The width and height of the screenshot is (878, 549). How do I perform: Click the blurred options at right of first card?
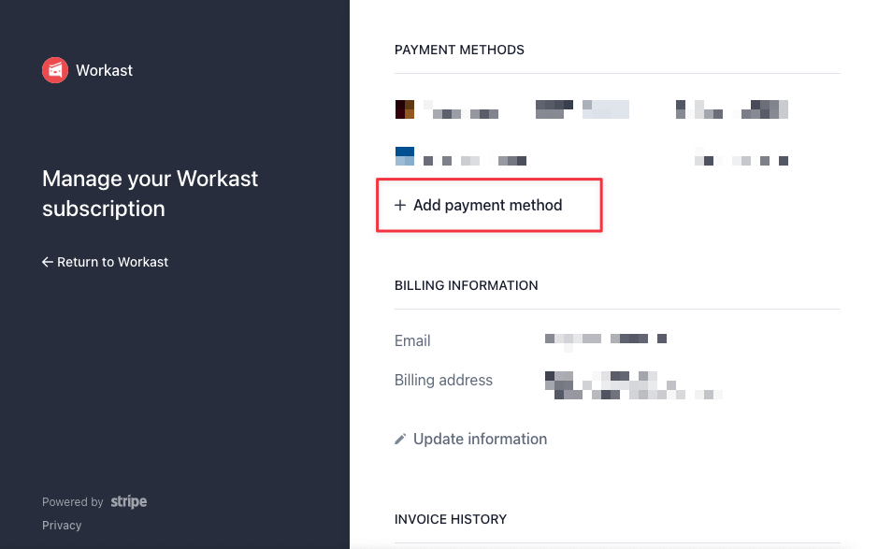(x=732, y=109)
